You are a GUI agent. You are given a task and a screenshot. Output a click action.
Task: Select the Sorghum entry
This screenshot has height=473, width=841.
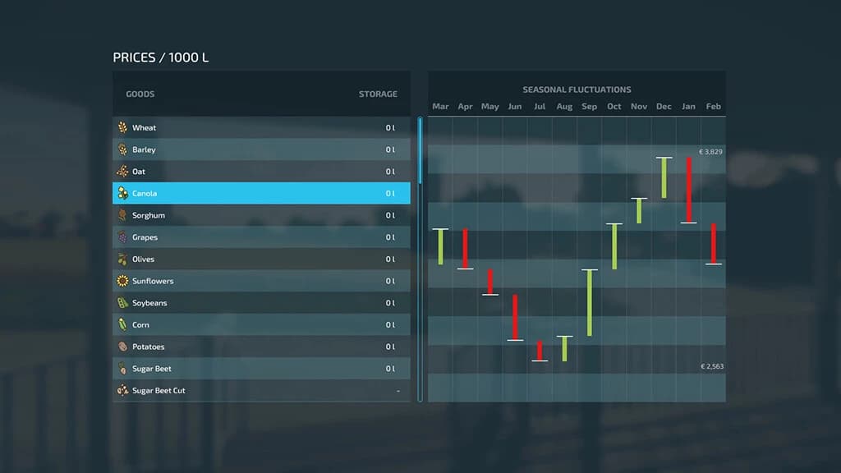click(261, 215)
